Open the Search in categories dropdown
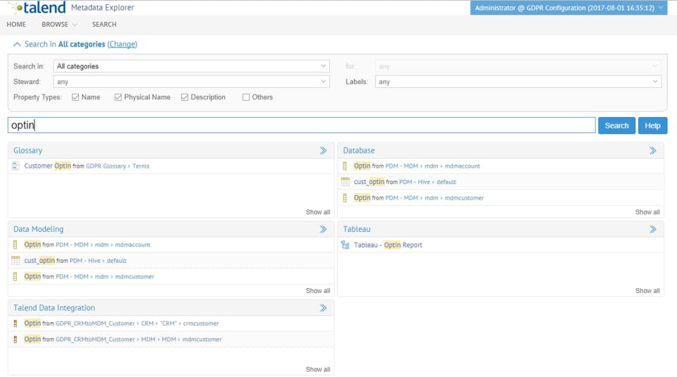This screenshot has width=677, height=377. point(191,66)
